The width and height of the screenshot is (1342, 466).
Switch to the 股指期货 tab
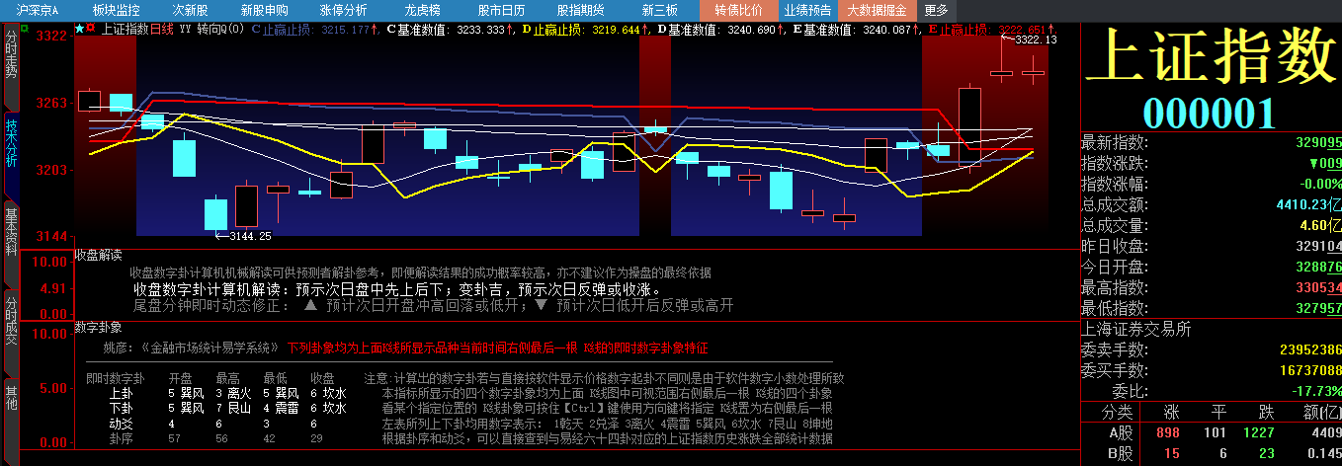coord(580,10)
